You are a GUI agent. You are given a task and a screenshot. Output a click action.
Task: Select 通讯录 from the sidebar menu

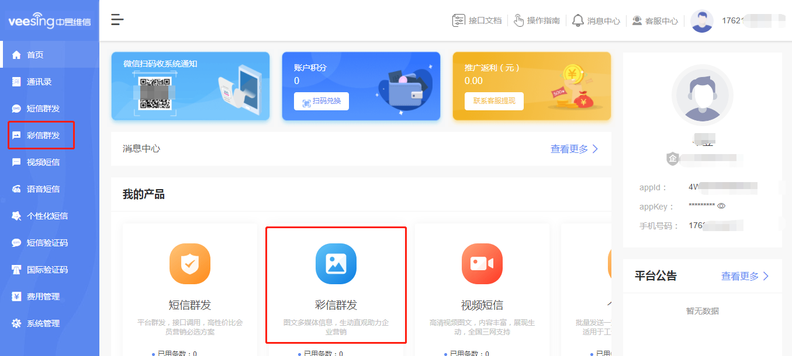coord(18,81)
